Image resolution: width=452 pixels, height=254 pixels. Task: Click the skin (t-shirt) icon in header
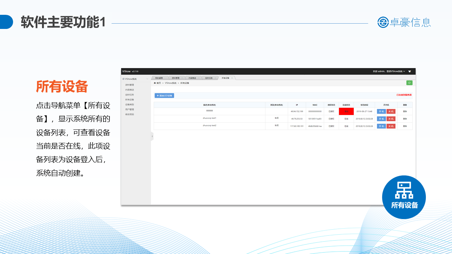click(410, 71)
